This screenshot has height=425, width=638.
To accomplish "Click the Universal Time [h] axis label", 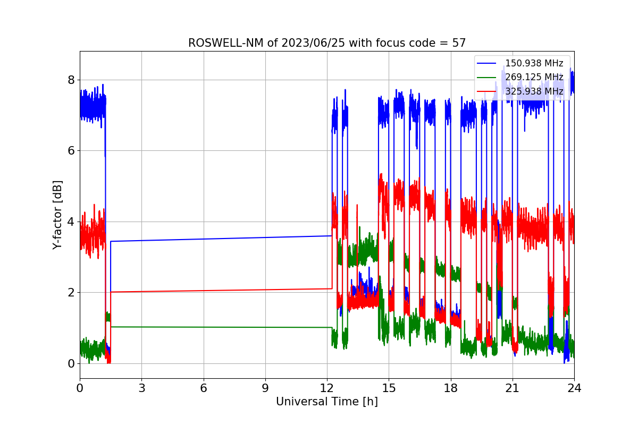I will tap(327, 402).
